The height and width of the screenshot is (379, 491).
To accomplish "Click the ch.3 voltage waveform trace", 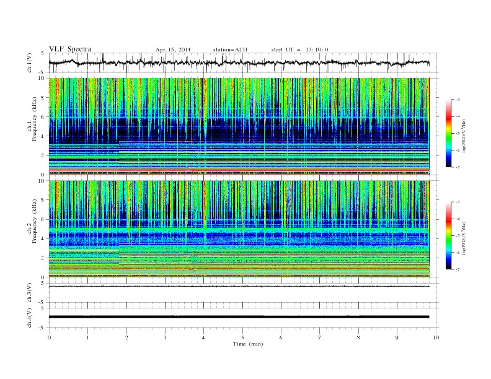I will click(239, 286).
